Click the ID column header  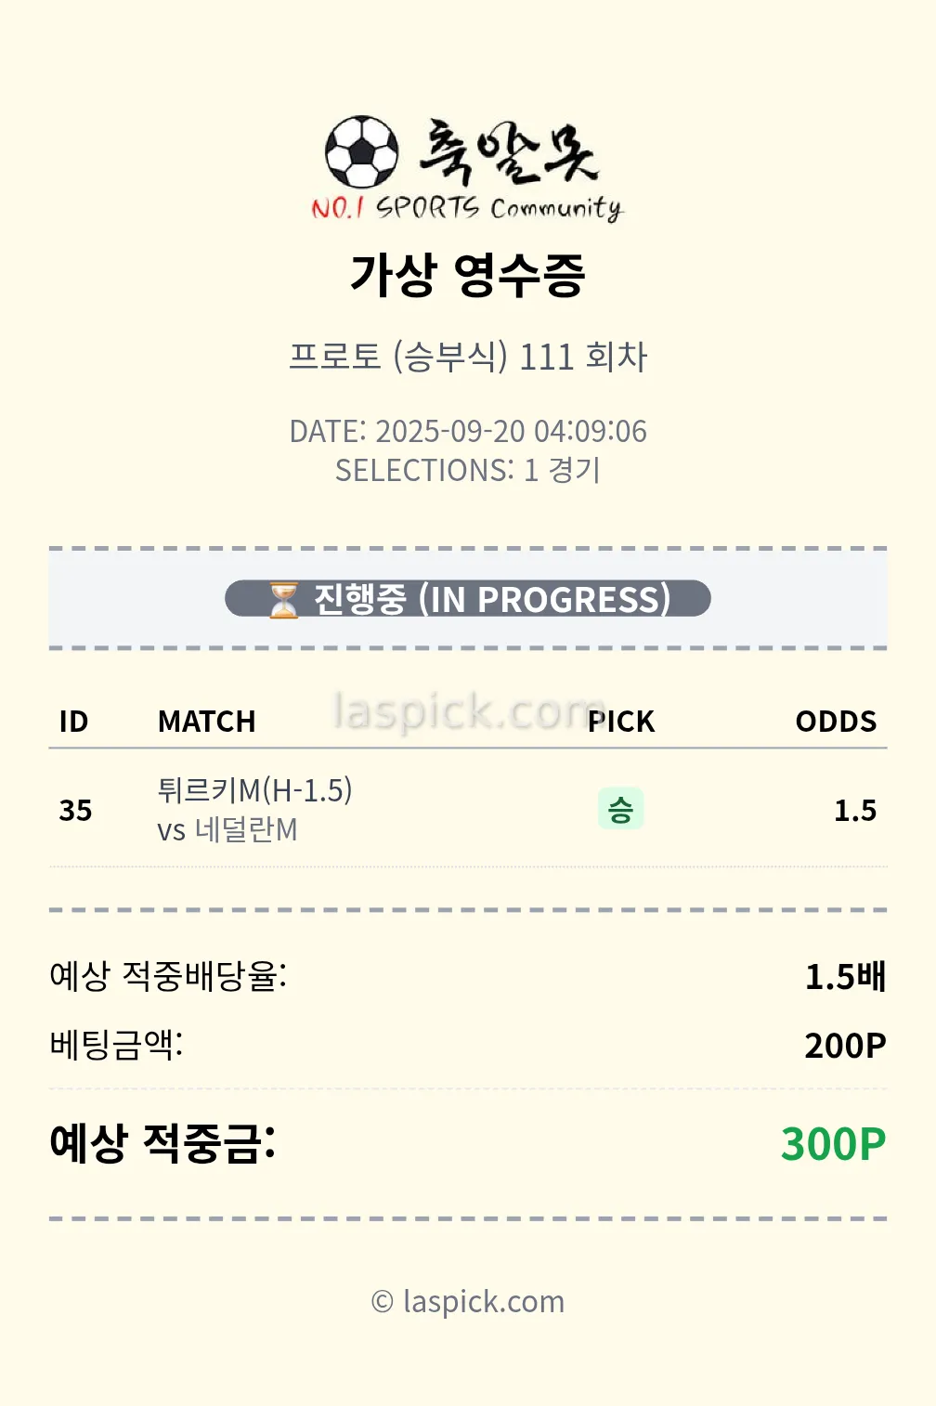[x=73, y=722]
